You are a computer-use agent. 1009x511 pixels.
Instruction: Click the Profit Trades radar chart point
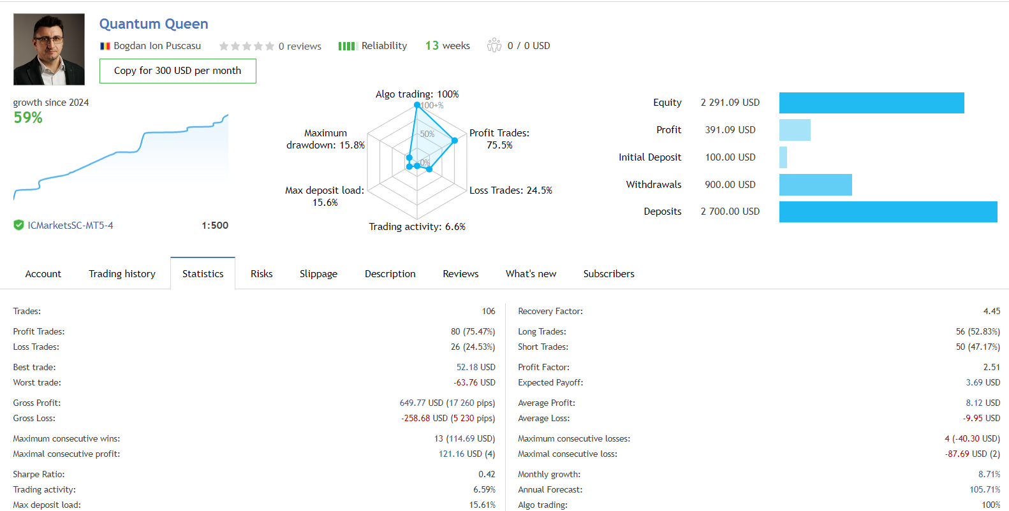455,140
